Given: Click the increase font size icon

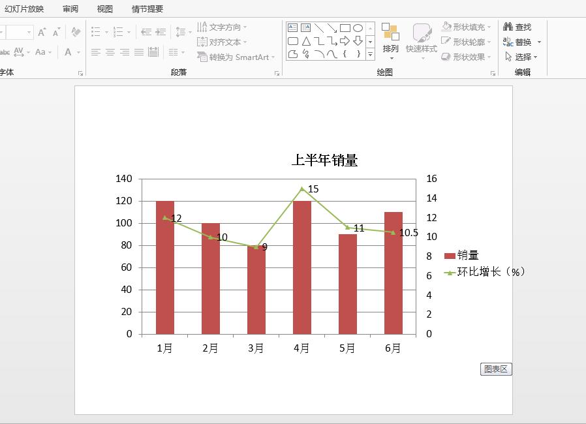Looking at the screenshot, I should click(42, 32).
